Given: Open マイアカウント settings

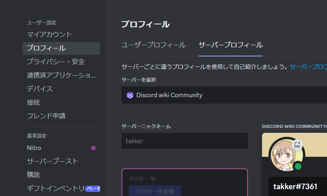Looking at the screenshot, I should point(49,34).
